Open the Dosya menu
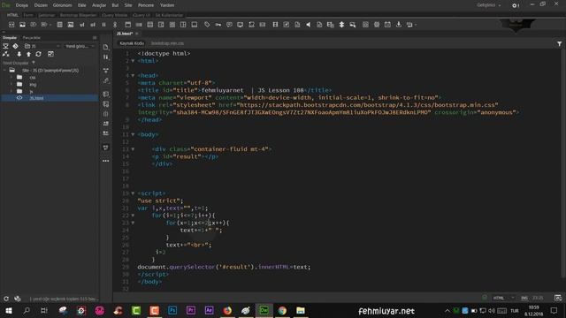 point(21,5)
